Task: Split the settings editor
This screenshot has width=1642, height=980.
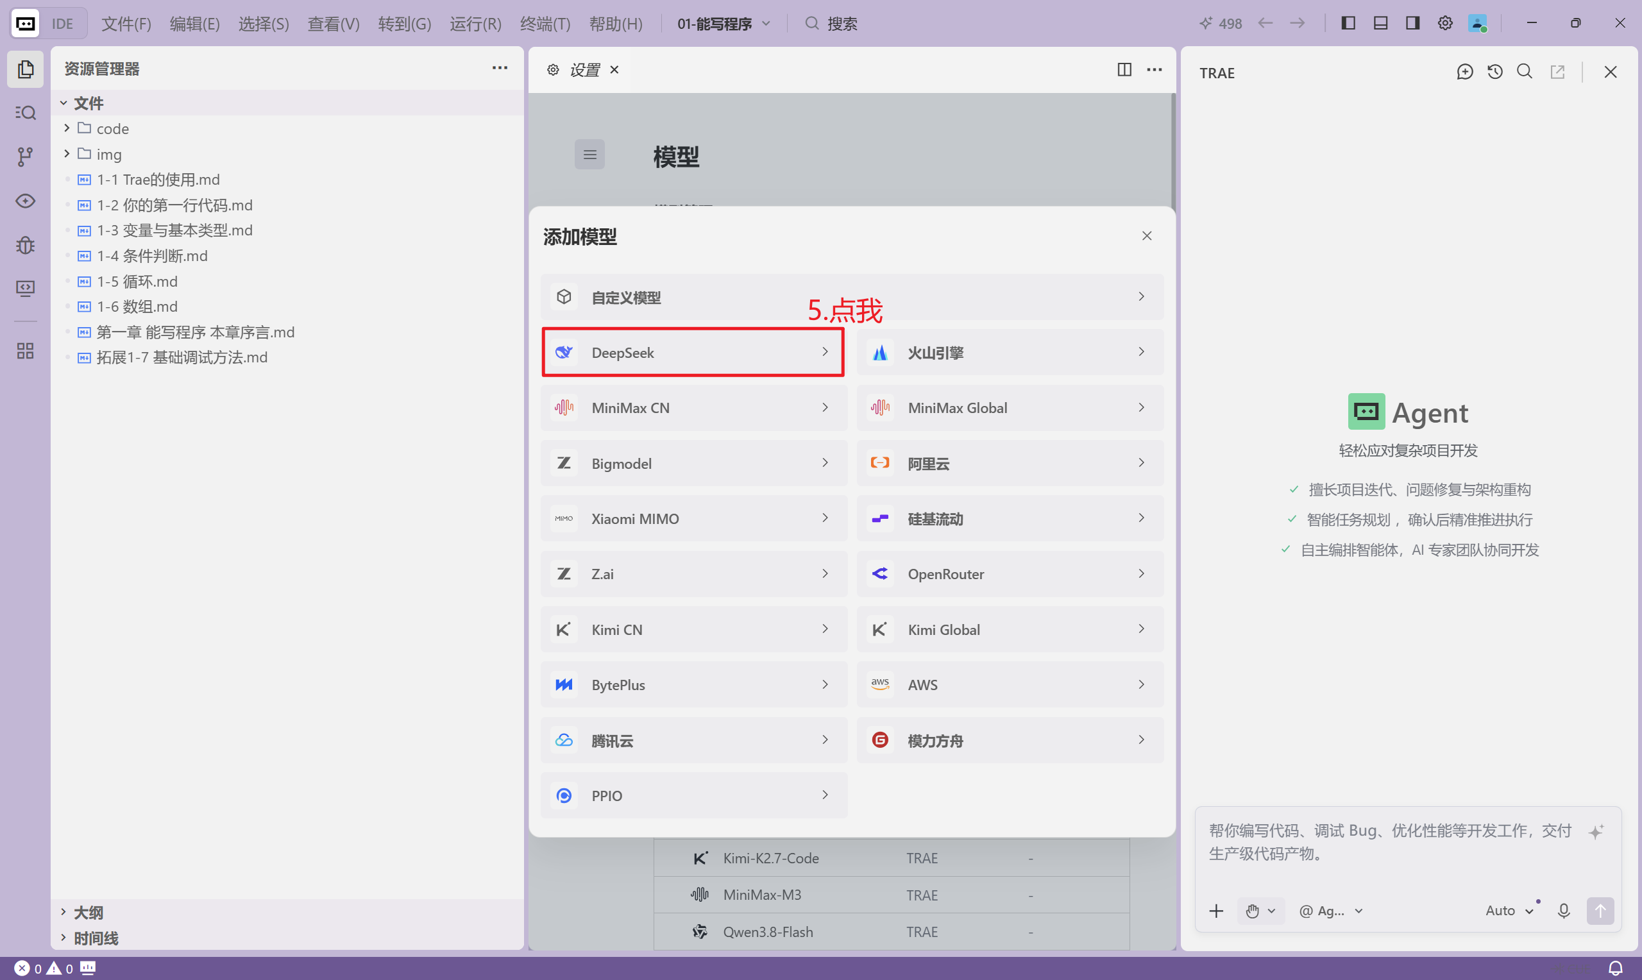Action: click(x=1124, y=69)
